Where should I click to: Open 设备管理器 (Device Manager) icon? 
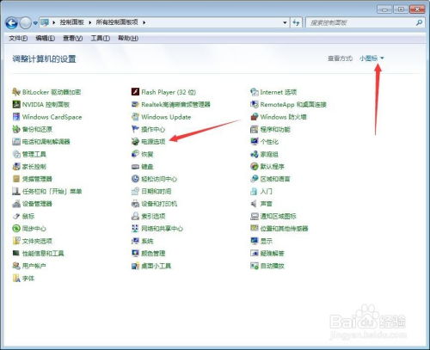[16, 204]
